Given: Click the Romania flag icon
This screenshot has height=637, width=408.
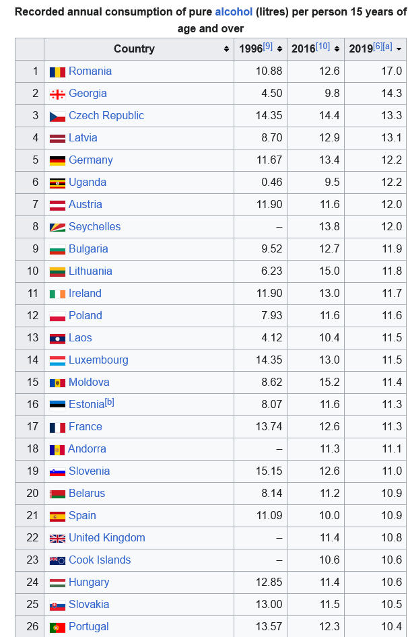Looking at the screenshot, I should [57, 72].
